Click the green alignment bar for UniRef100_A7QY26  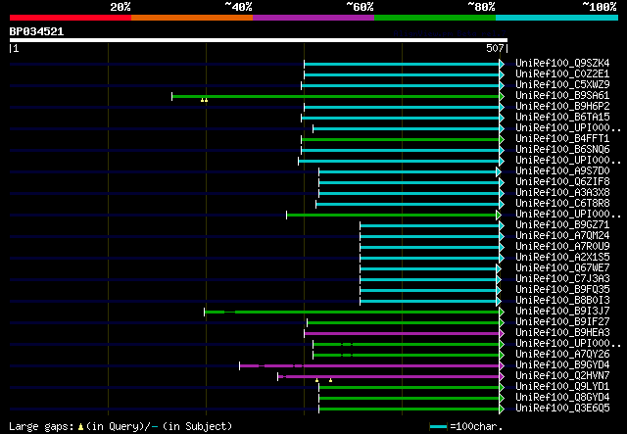[x=406, y=356]
